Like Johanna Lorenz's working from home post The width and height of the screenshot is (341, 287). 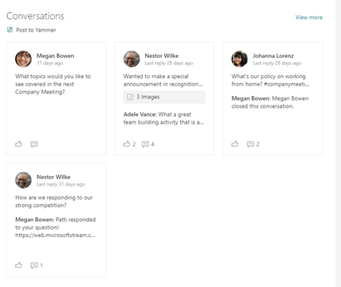tap(235, 144)
